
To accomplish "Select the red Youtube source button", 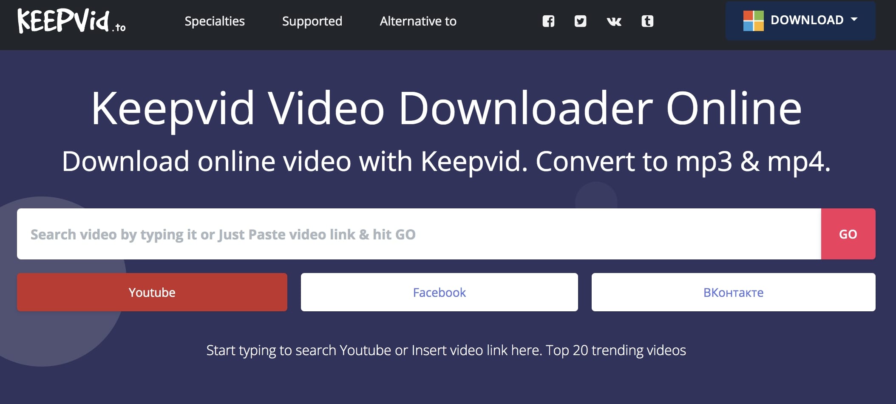I will click(x=152, y=292).
